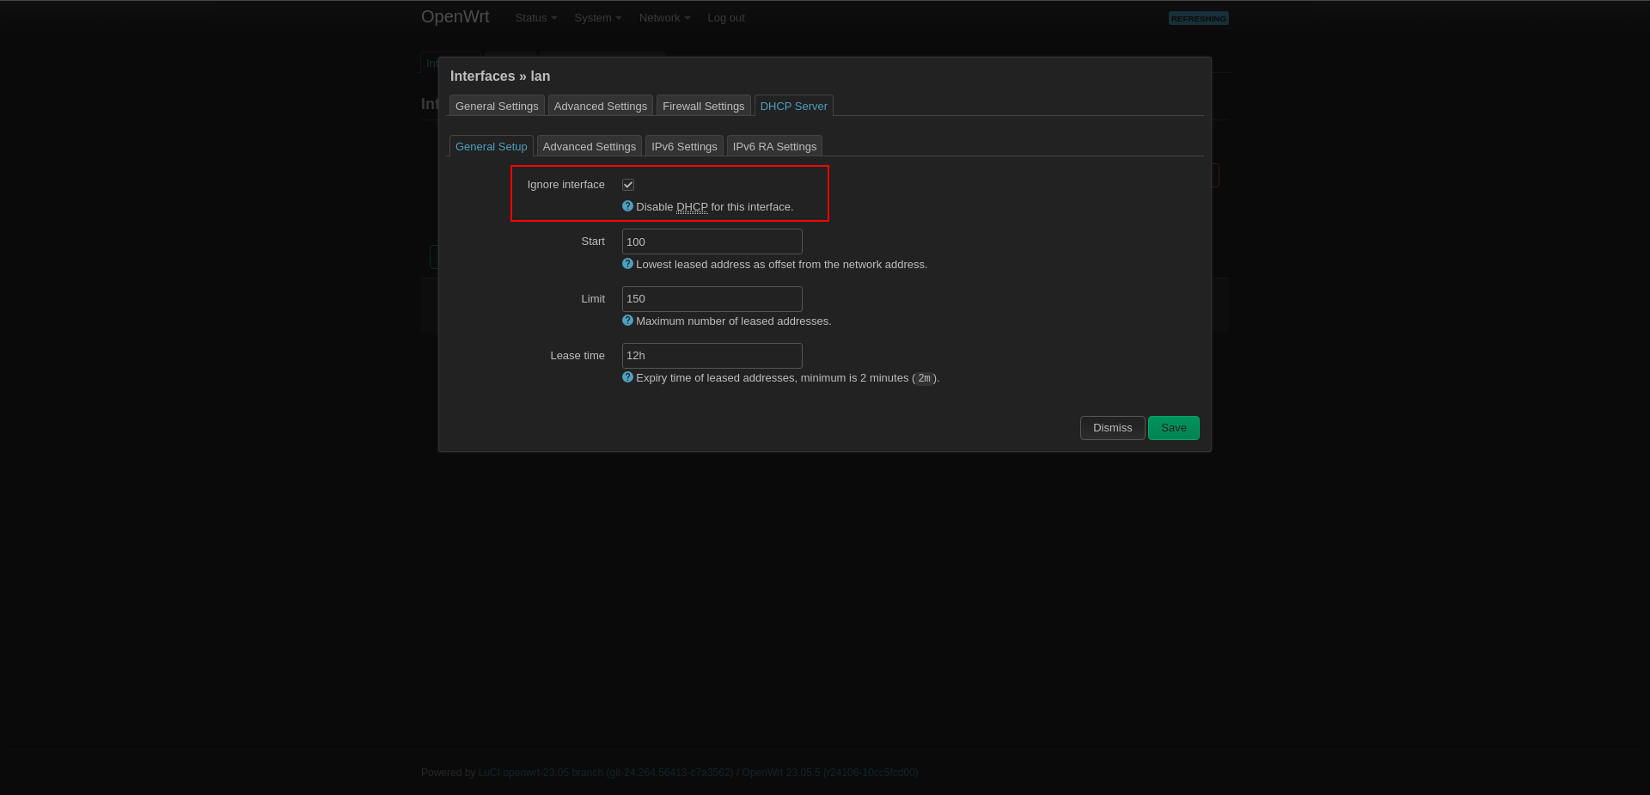Click the '2m' code snippet
Viewport: 1650px width, 795px height.
(925, 378)
